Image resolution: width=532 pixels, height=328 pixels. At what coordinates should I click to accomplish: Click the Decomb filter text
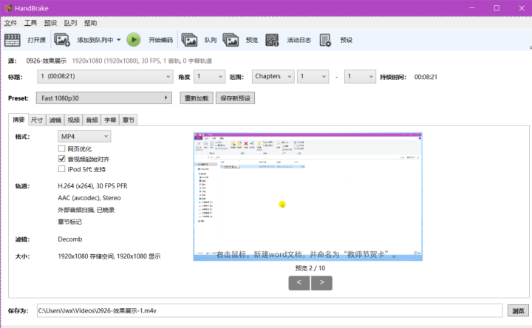click(x=70, y=239)
